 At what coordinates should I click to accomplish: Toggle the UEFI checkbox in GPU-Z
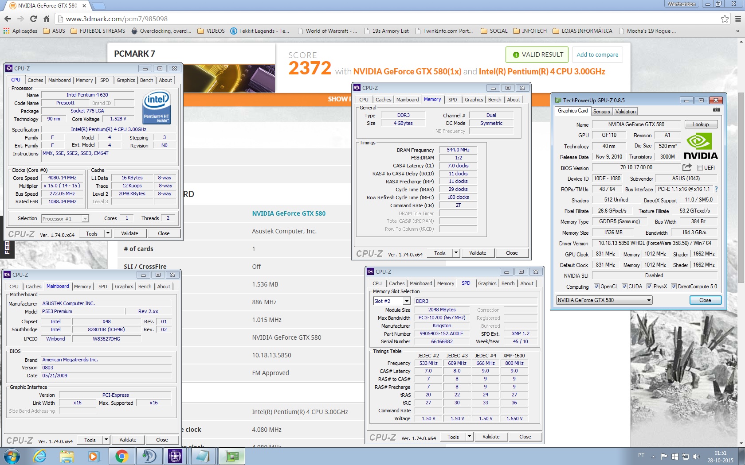click(700, 168)
